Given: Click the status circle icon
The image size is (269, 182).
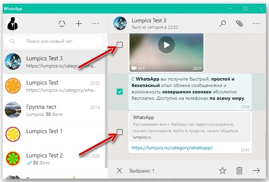Looking at the screenshot, I should coord(62,24).
